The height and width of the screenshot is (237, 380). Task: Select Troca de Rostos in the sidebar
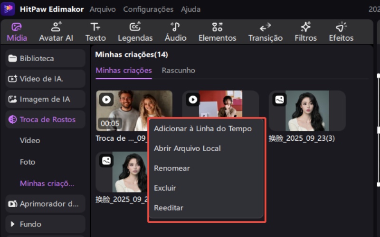45,119
